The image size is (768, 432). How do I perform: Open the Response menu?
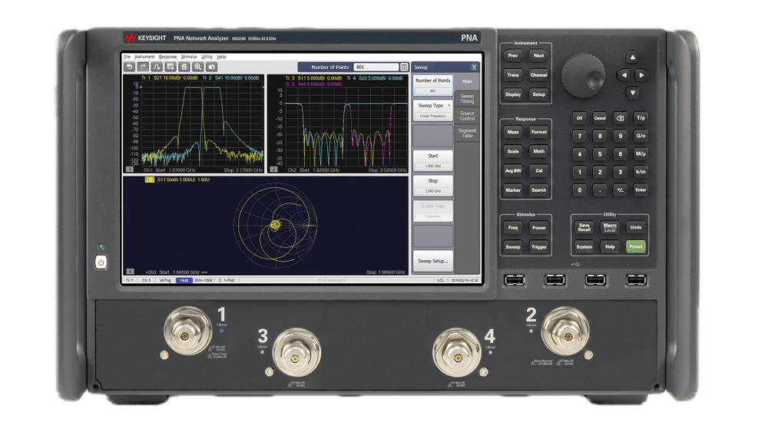(168, 57)
